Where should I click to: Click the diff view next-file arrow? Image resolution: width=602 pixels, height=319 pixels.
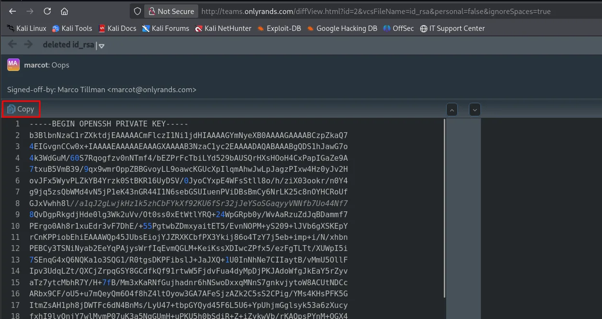(28, 45)
